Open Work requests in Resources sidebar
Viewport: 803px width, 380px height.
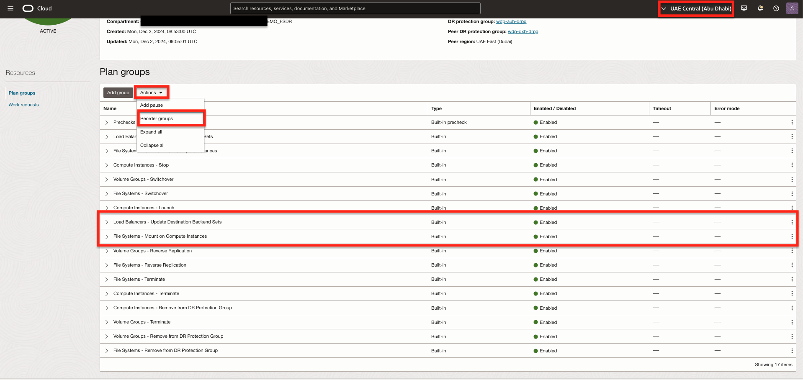pyautogui.click(x=23, y=105)
